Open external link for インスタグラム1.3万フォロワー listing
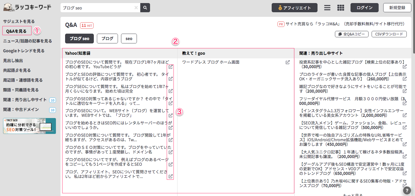 (x=405, y=116)
